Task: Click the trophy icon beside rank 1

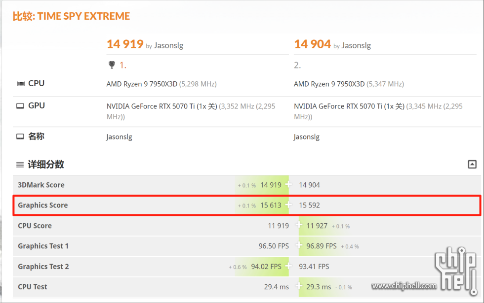Action: coord(112,65)
